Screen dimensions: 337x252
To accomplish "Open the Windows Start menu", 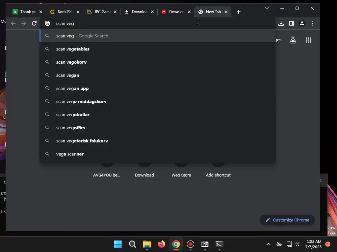I will (118, 244).
